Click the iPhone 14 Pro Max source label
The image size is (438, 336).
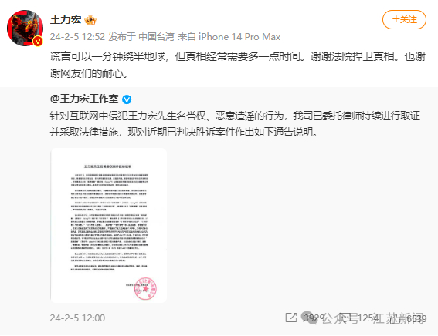click(239, 37)
